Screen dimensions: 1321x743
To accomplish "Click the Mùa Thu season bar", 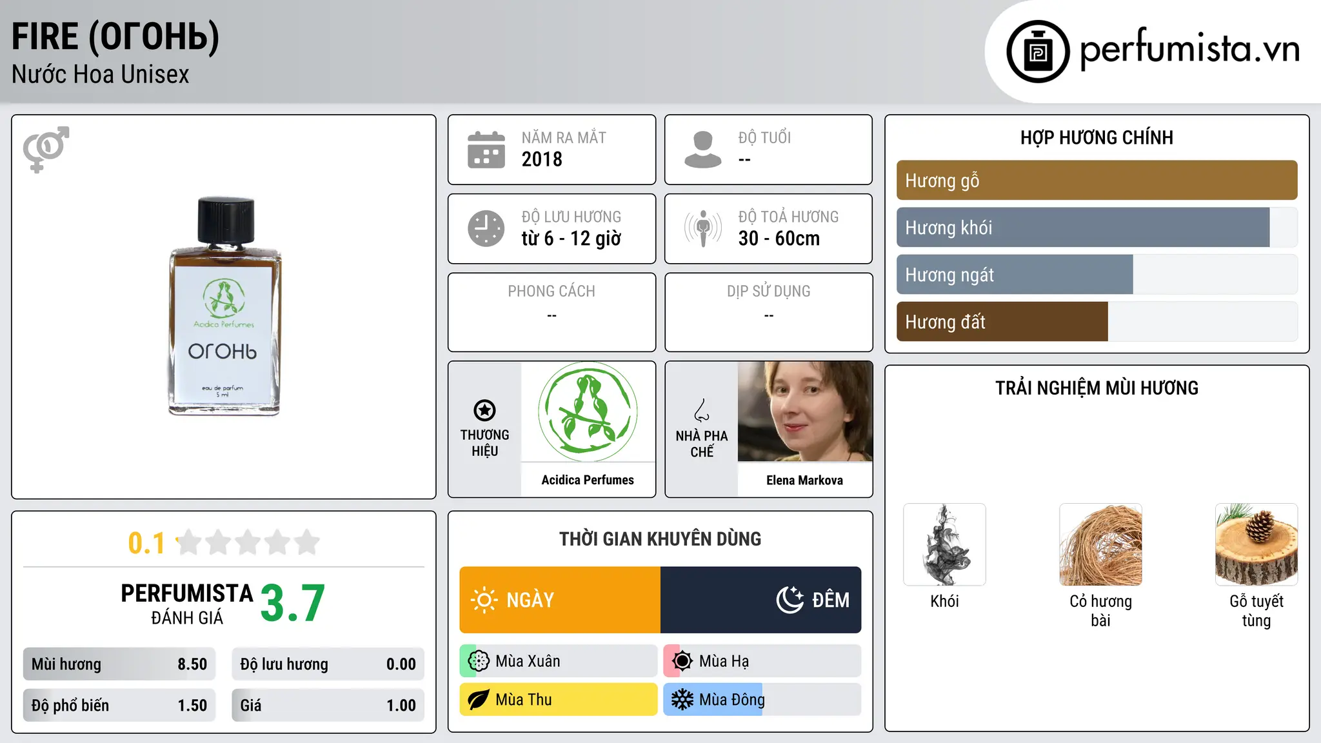I will click(559, 700).
